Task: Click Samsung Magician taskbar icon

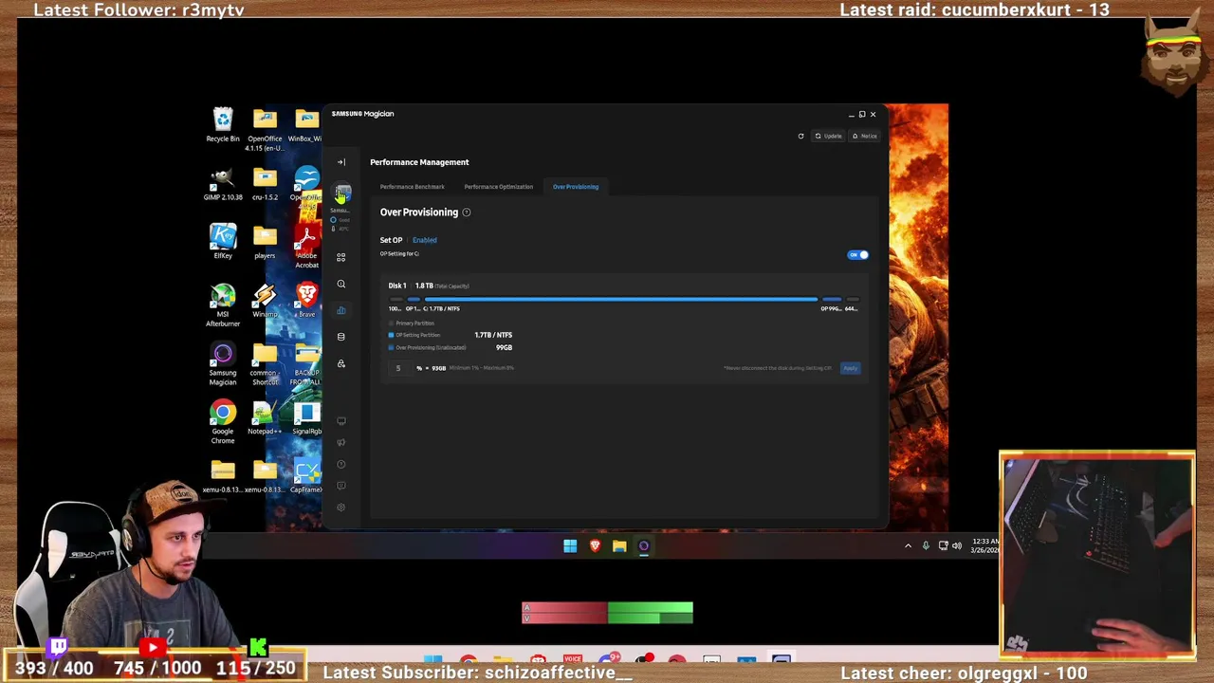Action: click(644, 545)
